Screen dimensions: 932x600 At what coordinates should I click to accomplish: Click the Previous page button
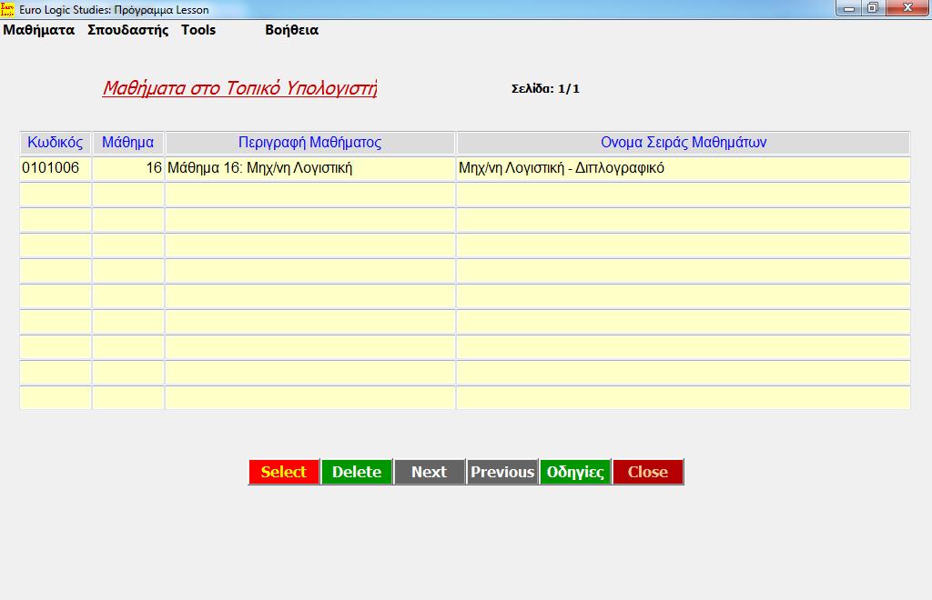click(x=502, y=472)
